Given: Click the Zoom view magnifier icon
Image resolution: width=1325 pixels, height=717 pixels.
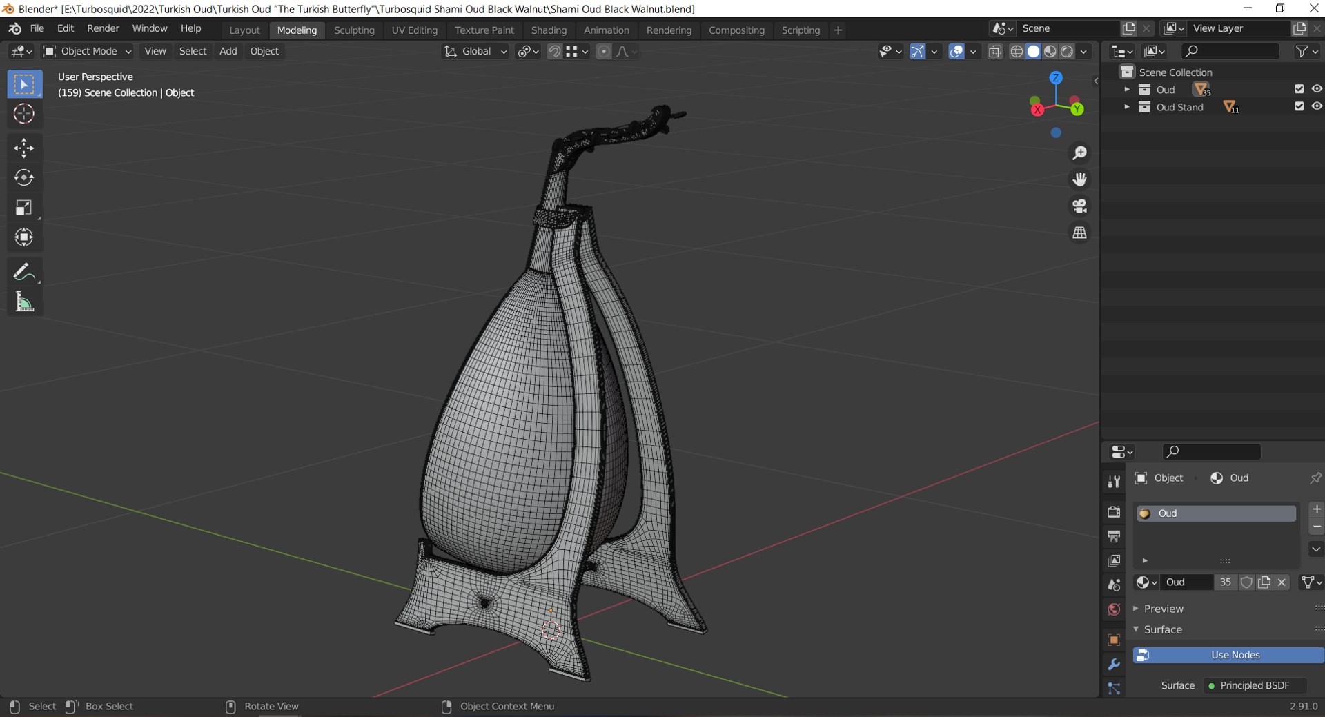Looking at the screenshot, I should coord(1079,153).
